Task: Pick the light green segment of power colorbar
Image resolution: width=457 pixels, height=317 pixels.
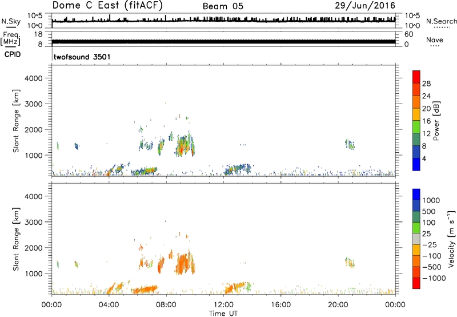Action: tap(416, 127)
